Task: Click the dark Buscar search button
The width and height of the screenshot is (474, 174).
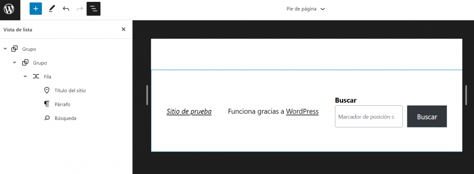Action: (x=427, y=116)
